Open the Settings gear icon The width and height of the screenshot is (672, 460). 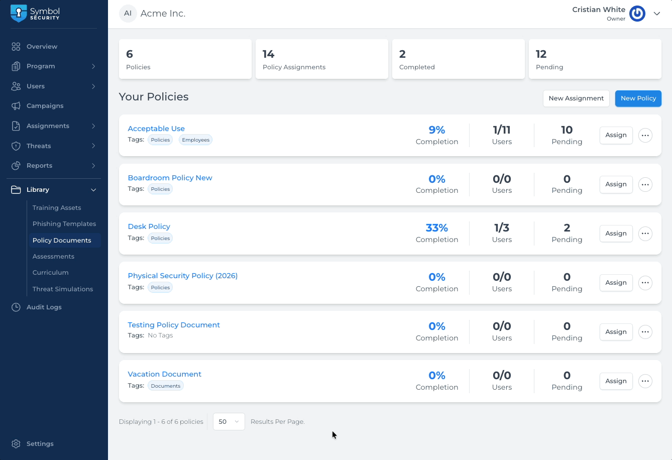pos(16,444)
